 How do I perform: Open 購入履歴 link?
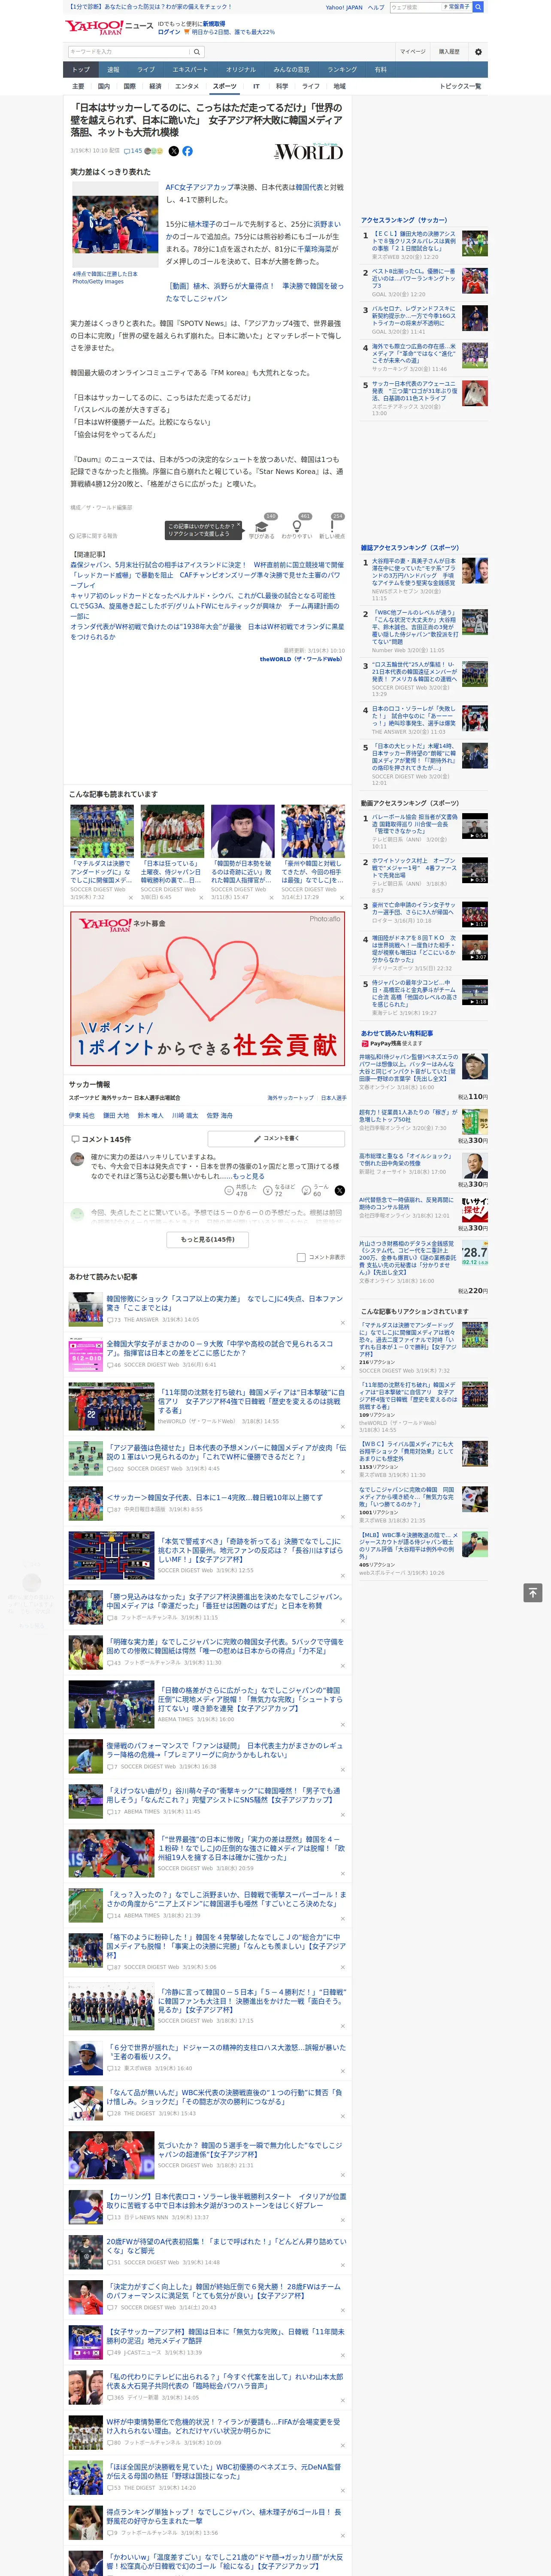pos(449,52)
